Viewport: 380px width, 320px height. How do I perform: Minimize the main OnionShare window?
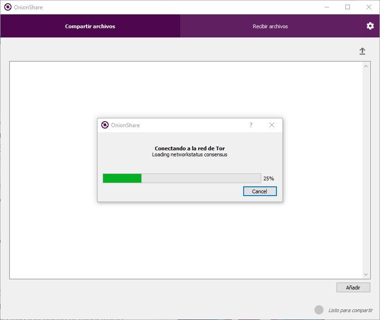[327, 7]
